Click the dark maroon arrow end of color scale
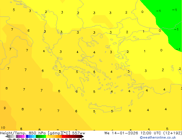This screenshot has height=140, width=182. (83, 136)
